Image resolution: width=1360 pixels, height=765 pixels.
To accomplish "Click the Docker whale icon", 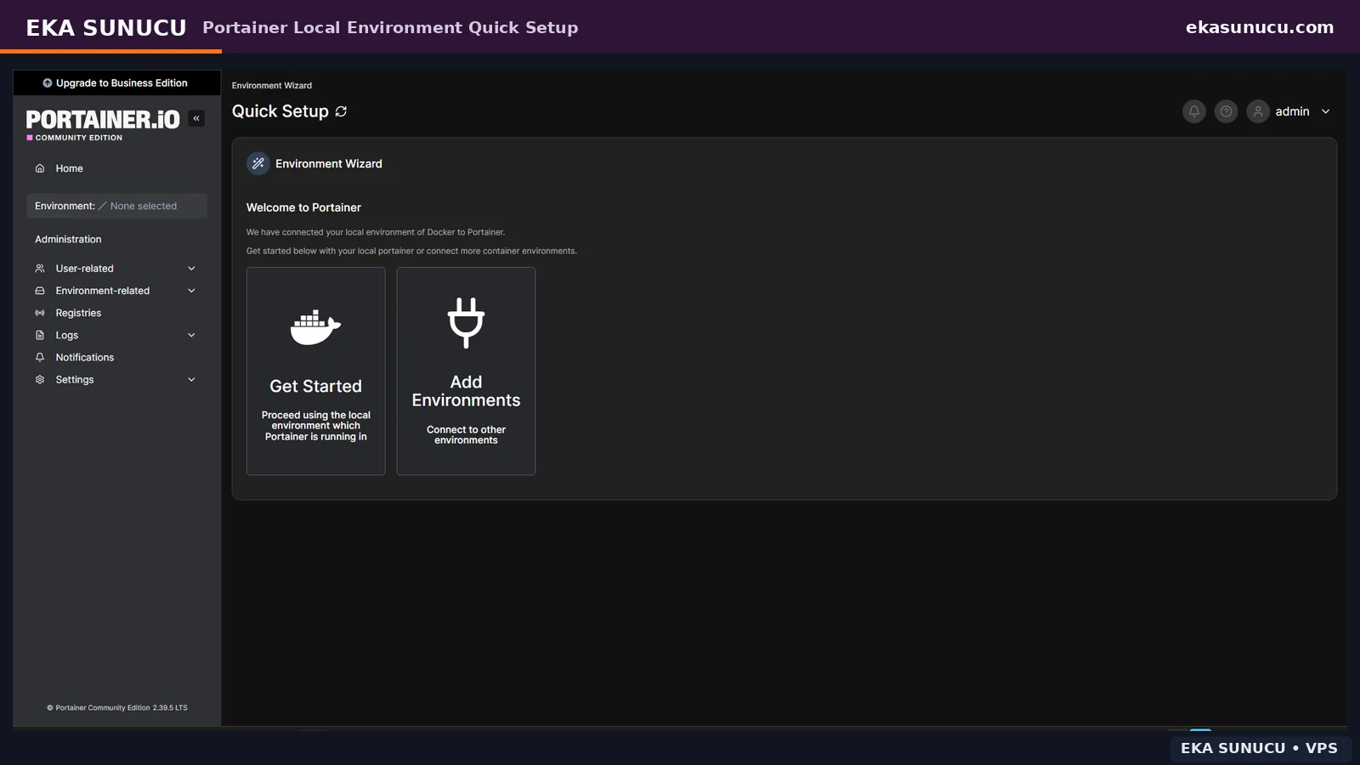I will click(315, 327).
